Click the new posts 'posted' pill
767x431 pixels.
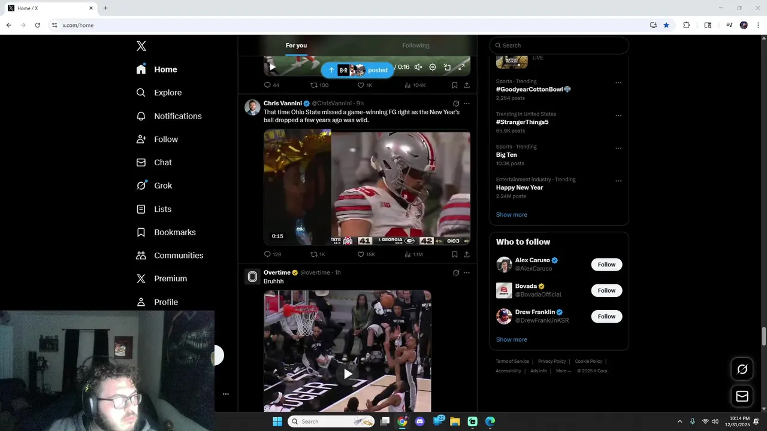click(x=358, y=70)
